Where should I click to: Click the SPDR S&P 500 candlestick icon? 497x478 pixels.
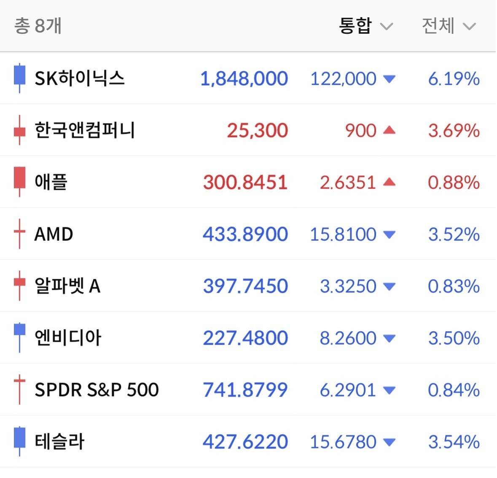(x=20, y=389)
